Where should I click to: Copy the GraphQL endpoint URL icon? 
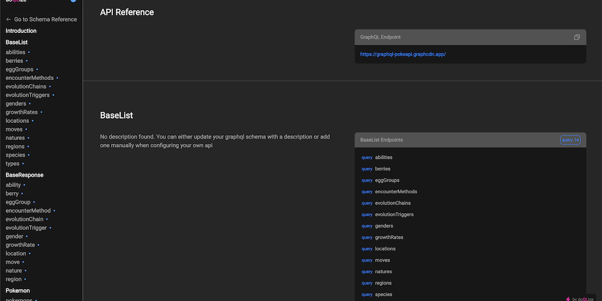click(577, 37)
